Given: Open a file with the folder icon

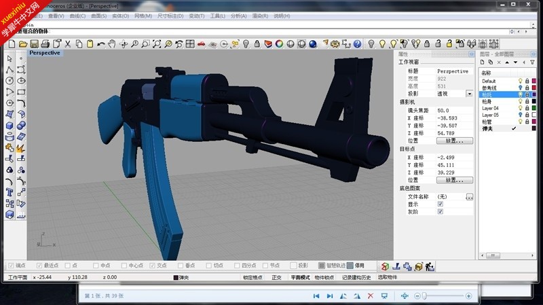Looking at the screenshot, I should tap(23, 44).
